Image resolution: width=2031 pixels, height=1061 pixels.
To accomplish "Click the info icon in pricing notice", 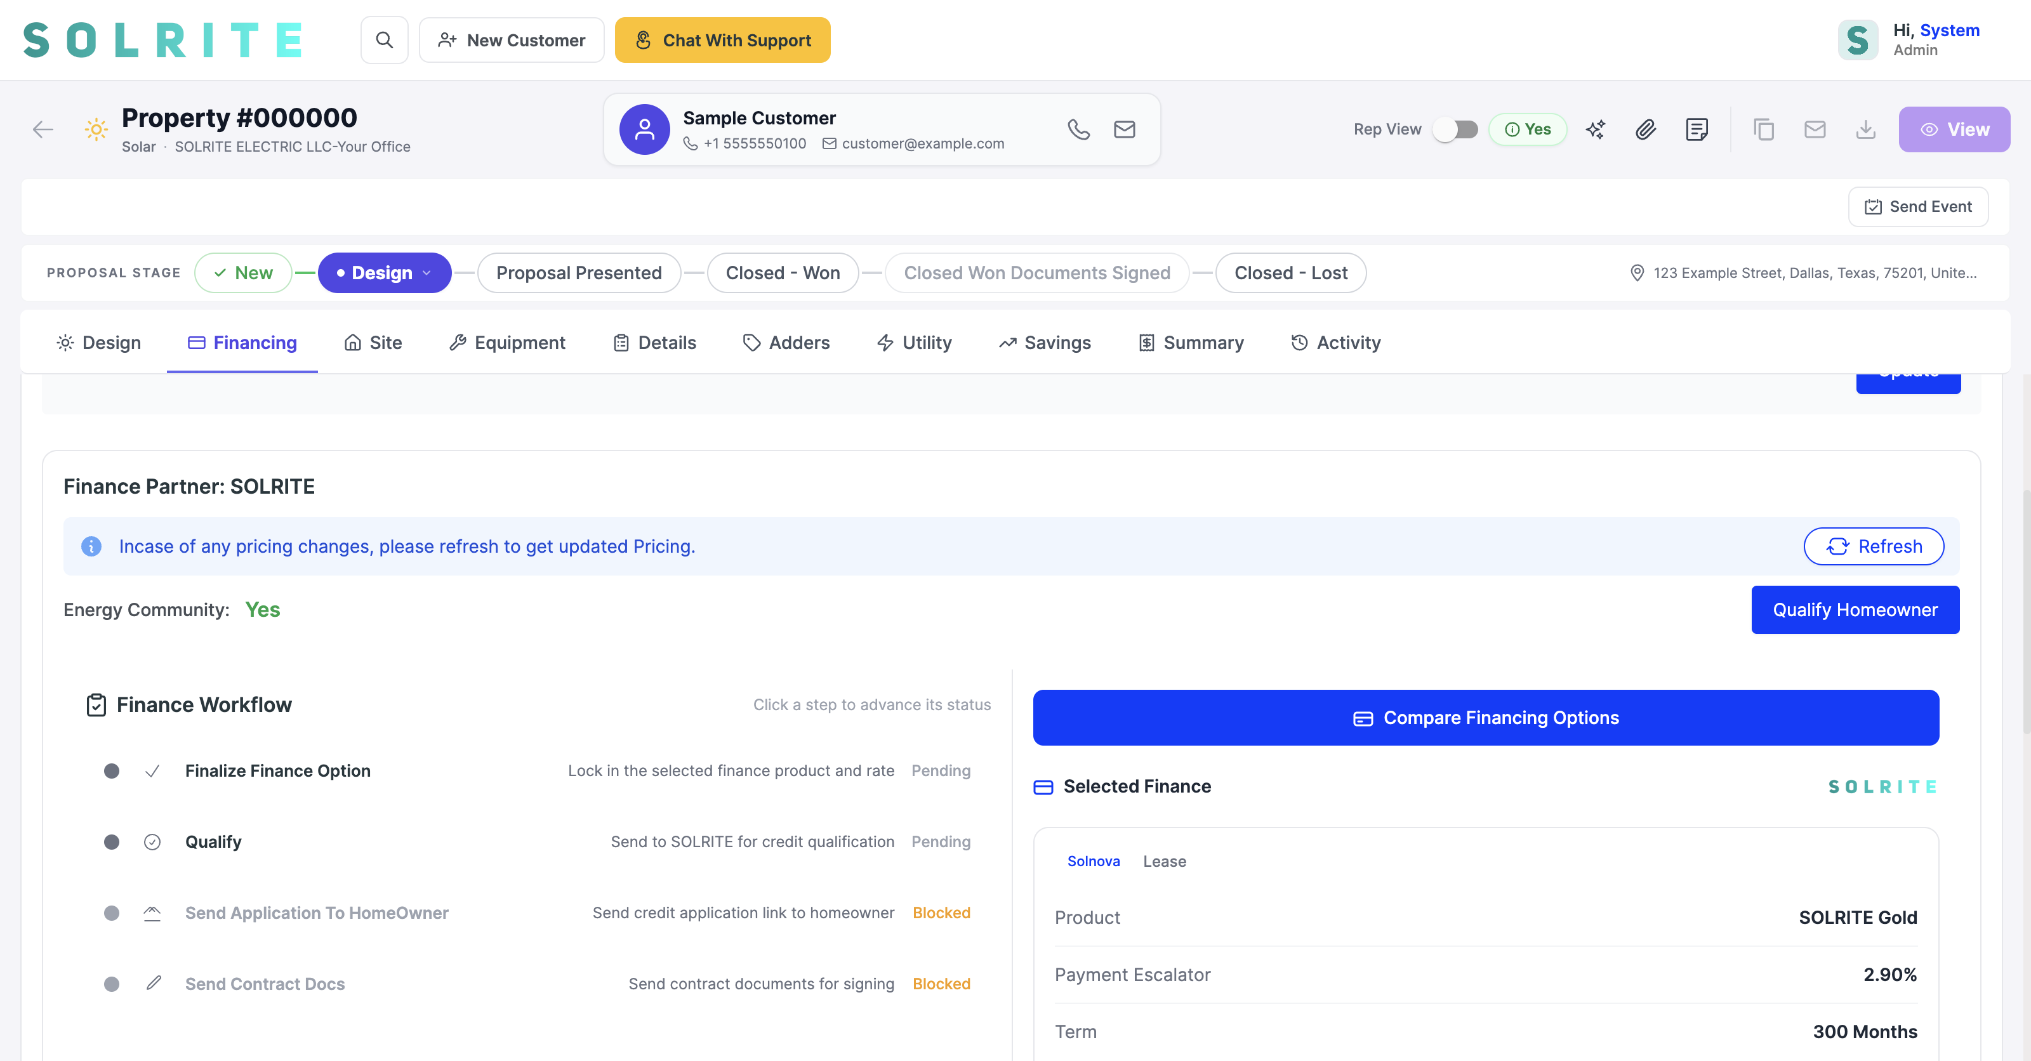I will 91,546.
